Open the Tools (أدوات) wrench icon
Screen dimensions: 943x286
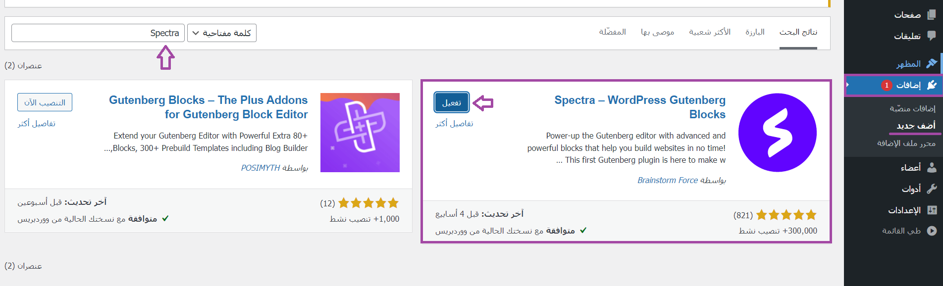tap(932, 189)
